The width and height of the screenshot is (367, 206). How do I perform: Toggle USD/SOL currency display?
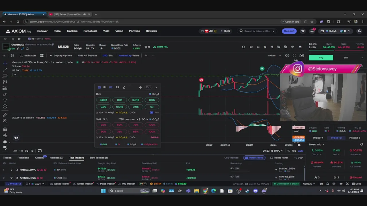[108, 56]
